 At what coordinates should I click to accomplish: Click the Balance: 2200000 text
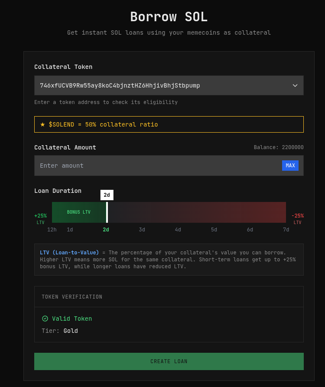point(279,147)
